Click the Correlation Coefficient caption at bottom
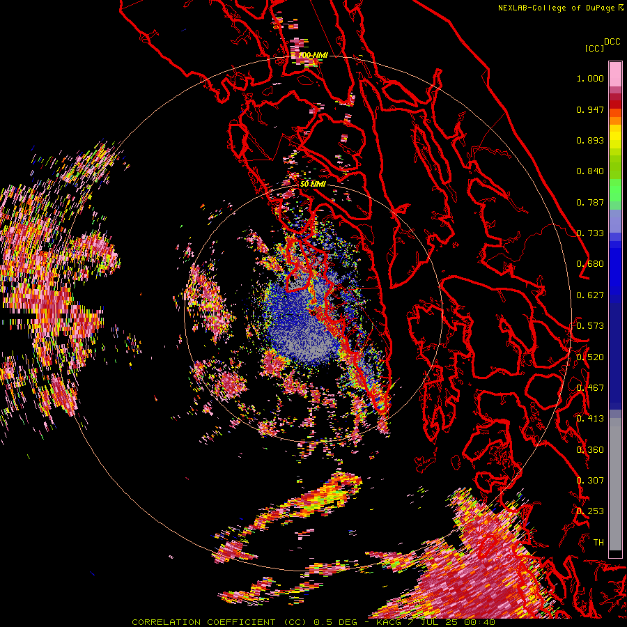627x627 pixels. [x=313, y=622]
